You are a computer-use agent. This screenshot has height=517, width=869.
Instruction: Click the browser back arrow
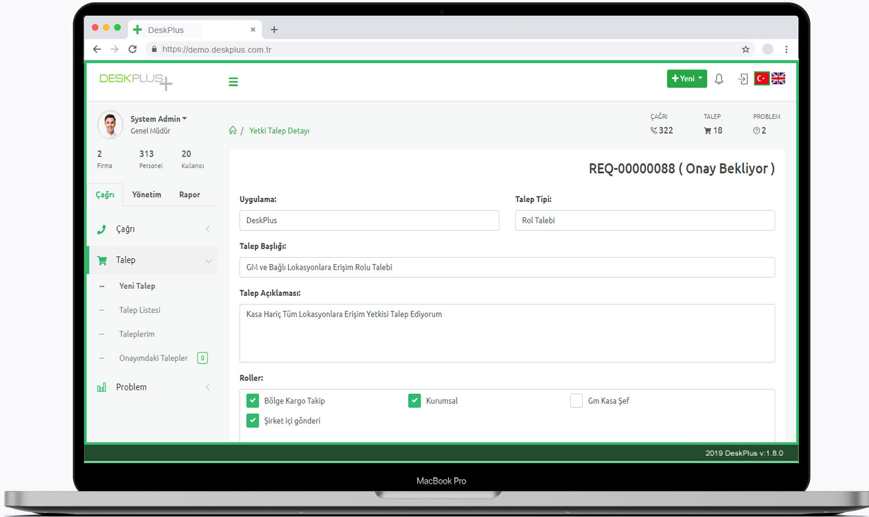click(x=97, y=49)
